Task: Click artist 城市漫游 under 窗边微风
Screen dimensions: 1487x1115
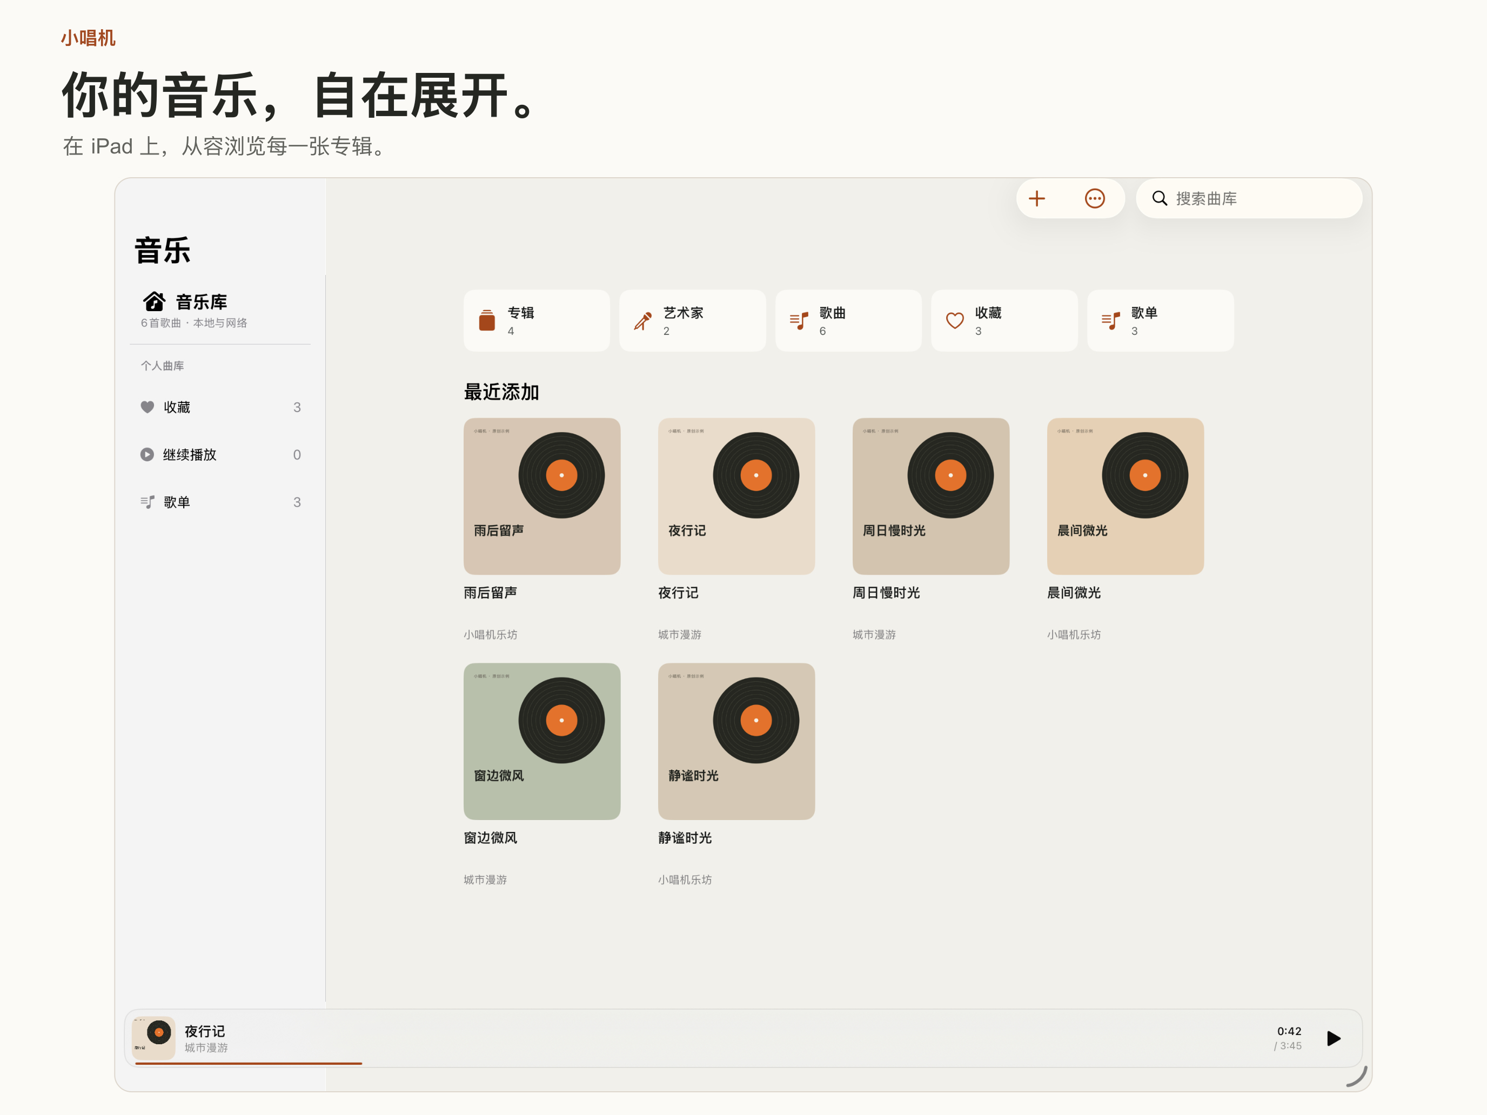Action: [485, 880]
